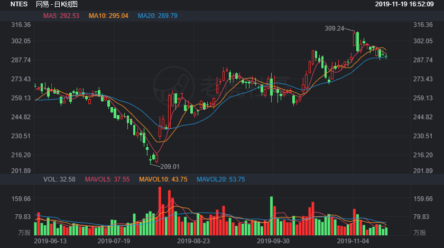Viewport: 444px width, 248px height.
Task: Select the MAVOL10 43.75 label
Action: point(163,179)
